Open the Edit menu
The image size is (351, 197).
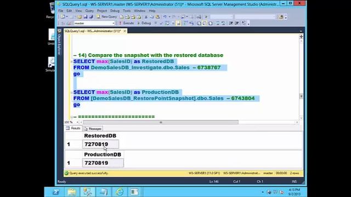point(69,10)
